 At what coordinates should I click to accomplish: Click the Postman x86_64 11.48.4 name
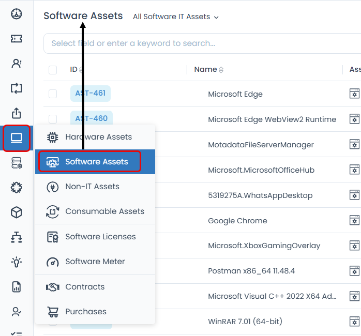click(251, 271)
